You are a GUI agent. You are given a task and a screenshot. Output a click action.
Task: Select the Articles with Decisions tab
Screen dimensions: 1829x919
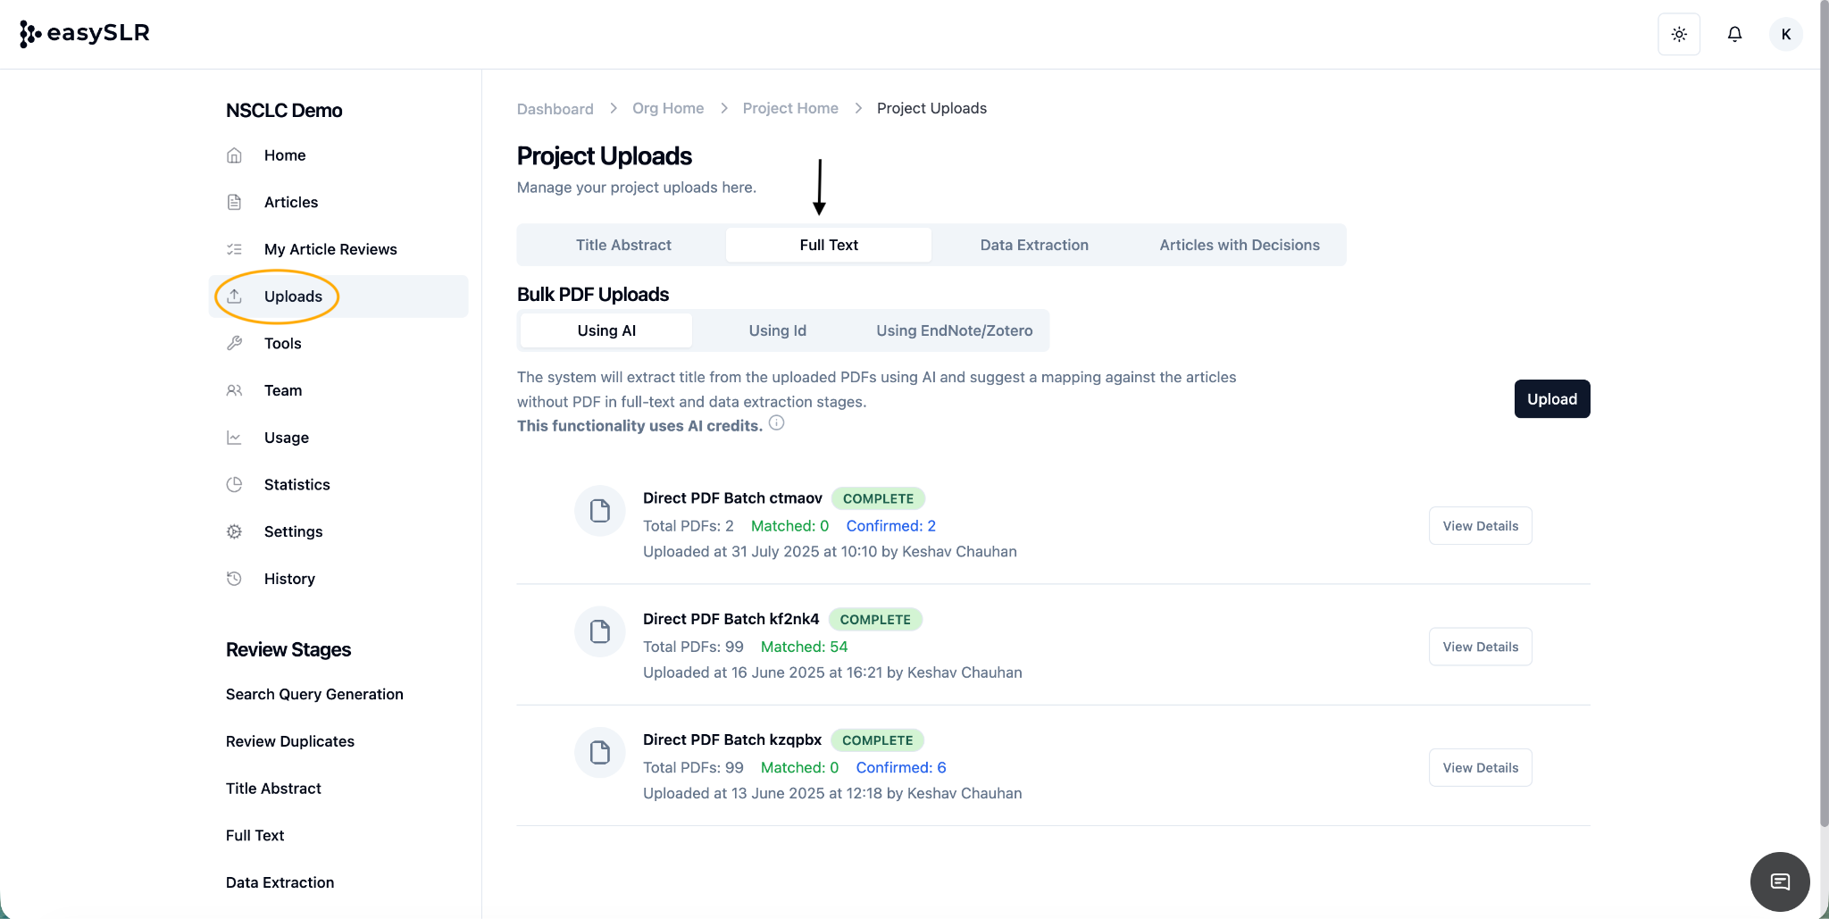1239,246
